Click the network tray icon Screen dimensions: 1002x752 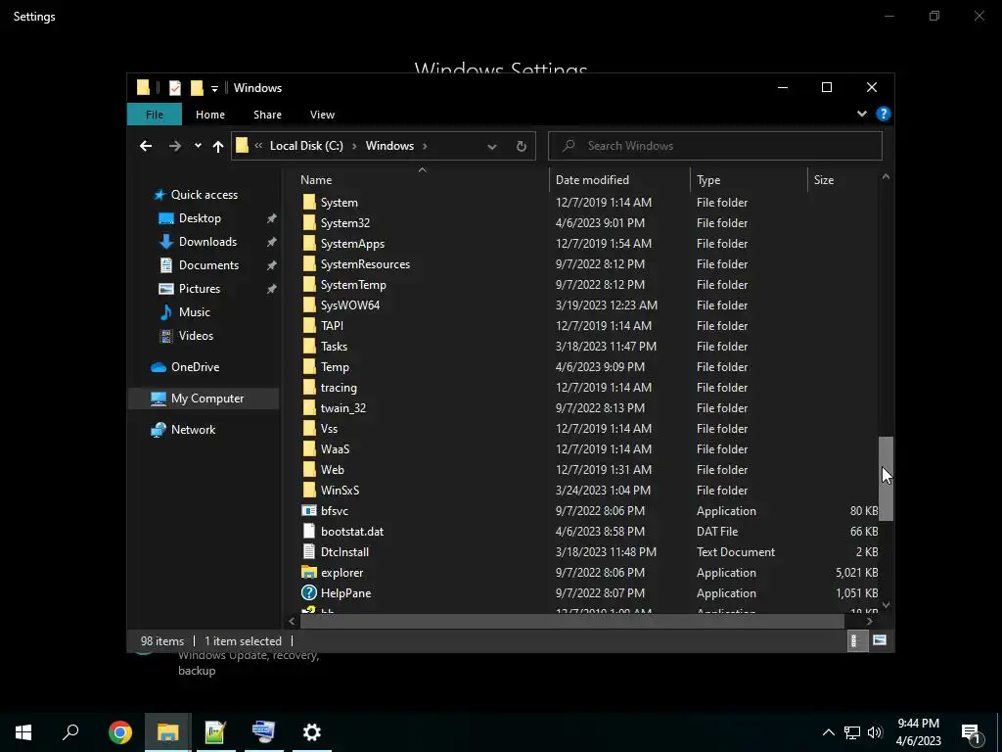point(852,732)
